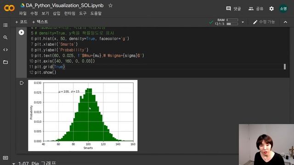Click the RAM and 디스크 usage indicator
The image size is (294, 165).
pyautogui.click(x=226, y=22)
